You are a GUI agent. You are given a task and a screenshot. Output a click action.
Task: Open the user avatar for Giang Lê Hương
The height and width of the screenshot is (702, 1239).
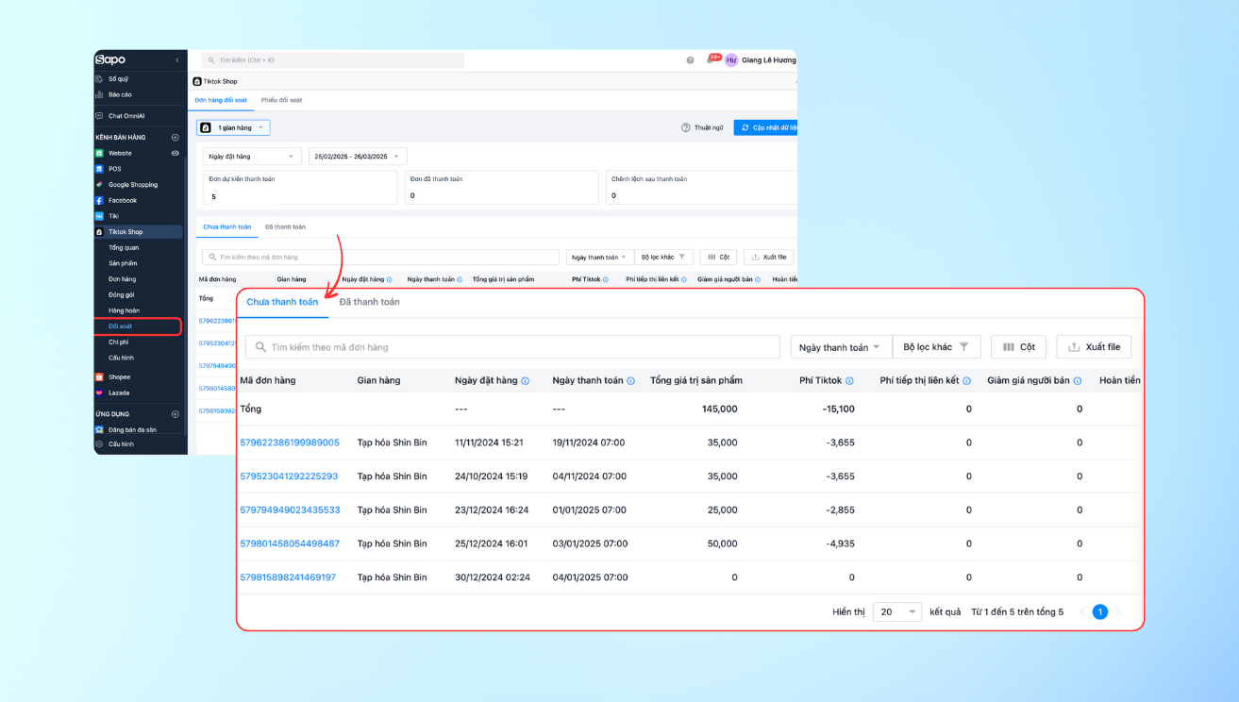tap(731, 60)
